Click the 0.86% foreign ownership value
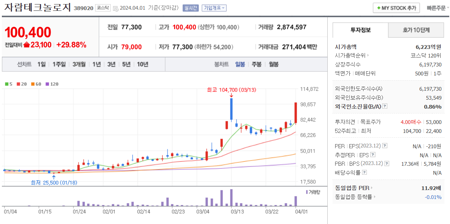The height and width of the screenshot is (224, 450). point(433,106)
